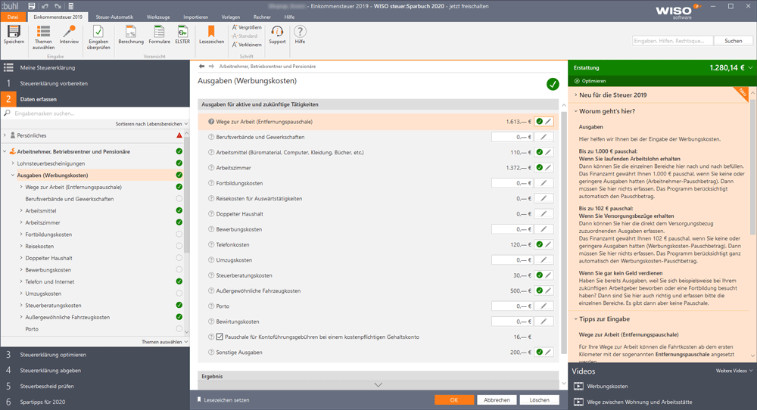Viewport: 757px width, 410px height.
Task: Click the Werbungskosten video play icon
Action: pyautogui.click(x=578, y=386)
